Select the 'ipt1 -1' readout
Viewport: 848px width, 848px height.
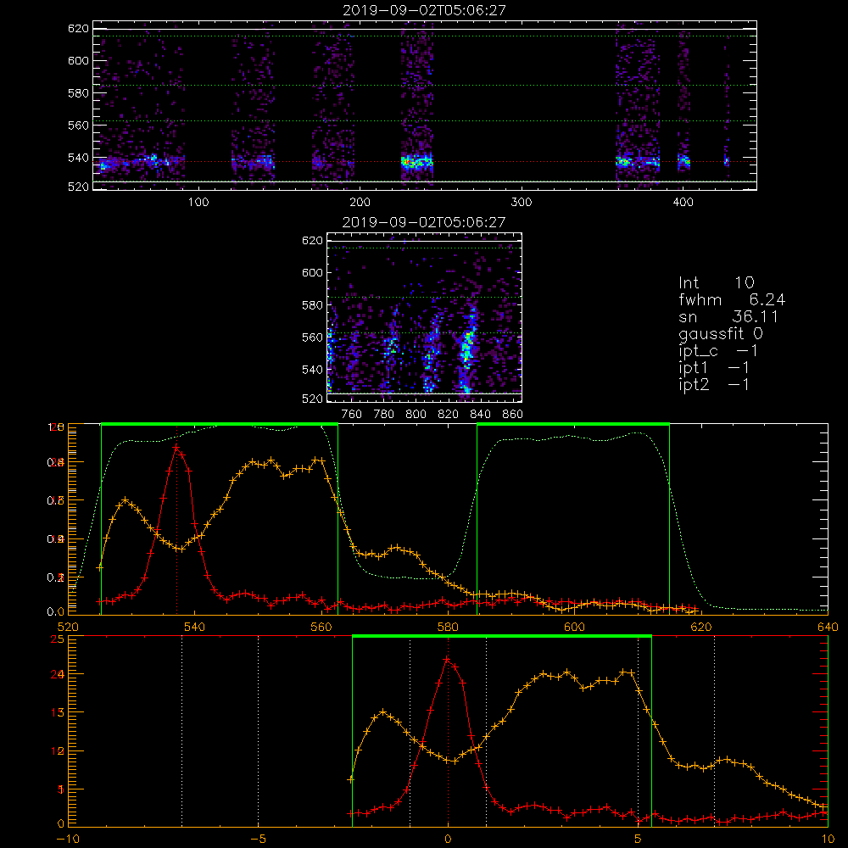pyautogui.click(x=714, y=368)
